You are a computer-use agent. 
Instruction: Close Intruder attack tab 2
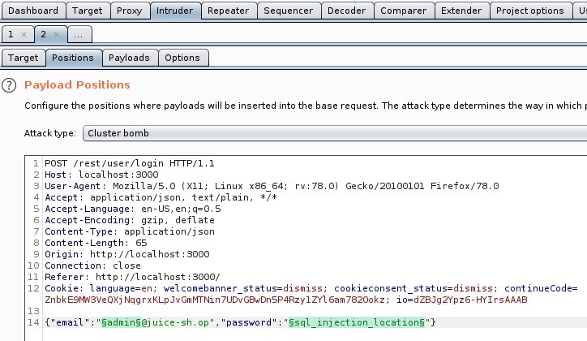56,34
